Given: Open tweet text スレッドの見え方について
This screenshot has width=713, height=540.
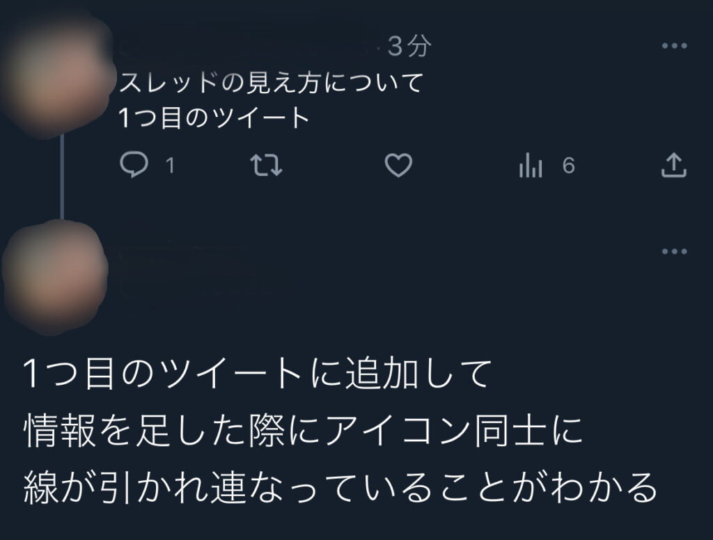Looking at the screenshot, I should point(272,83).
